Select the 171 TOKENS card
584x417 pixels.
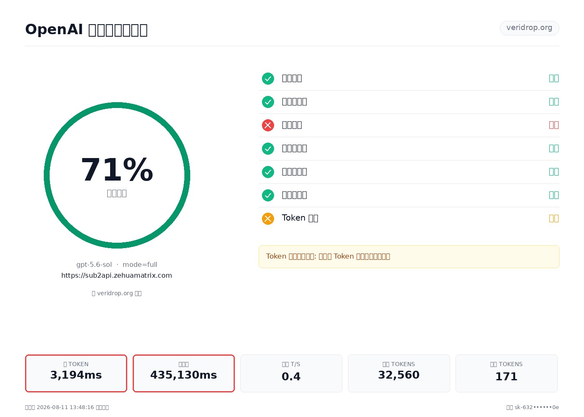coord(506,373)
